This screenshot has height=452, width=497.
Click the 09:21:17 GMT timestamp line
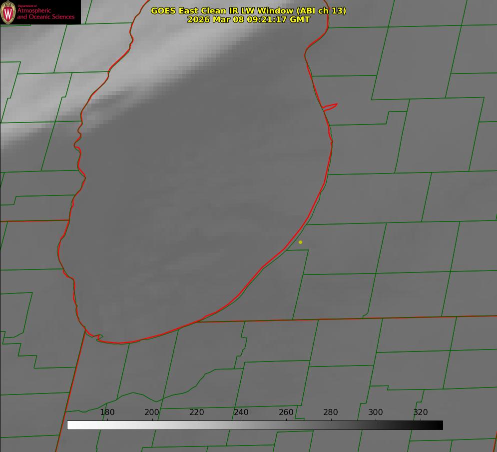[x=248, y=19]
